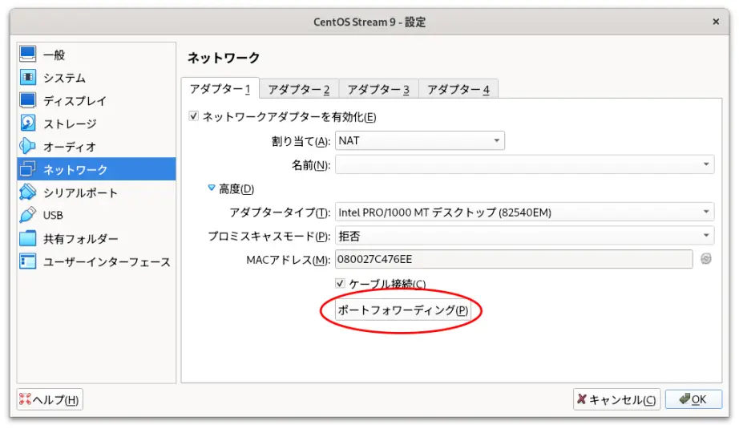Click into the MACアドレス input field
This screenshot has height=429, width=739.
pyautogui.click(x=514, y=259)
